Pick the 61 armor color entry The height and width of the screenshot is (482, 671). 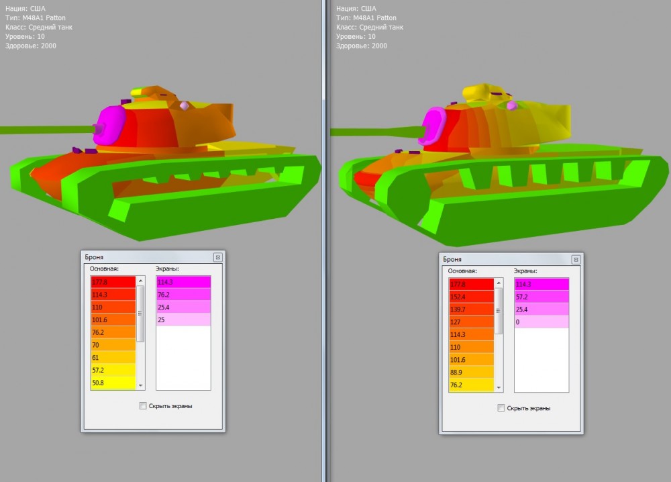pos(113,358)
